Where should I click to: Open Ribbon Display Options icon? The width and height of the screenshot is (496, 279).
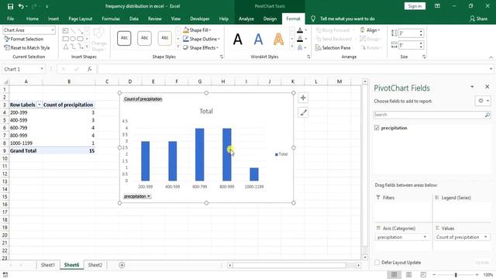point(437,6)
